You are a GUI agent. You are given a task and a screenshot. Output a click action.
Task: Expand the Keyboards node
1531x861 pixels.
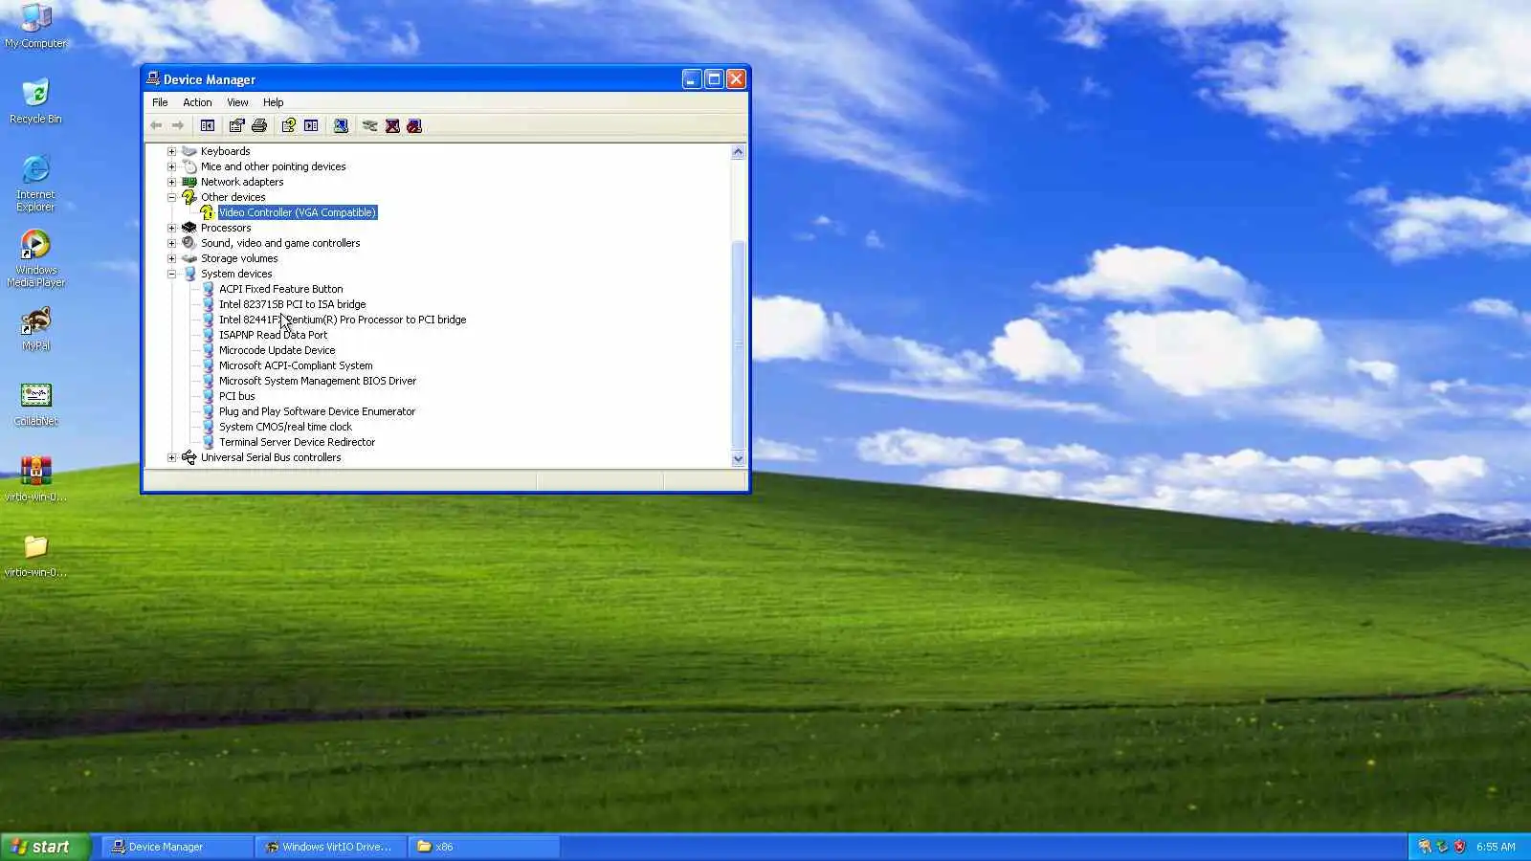[172, 151]
